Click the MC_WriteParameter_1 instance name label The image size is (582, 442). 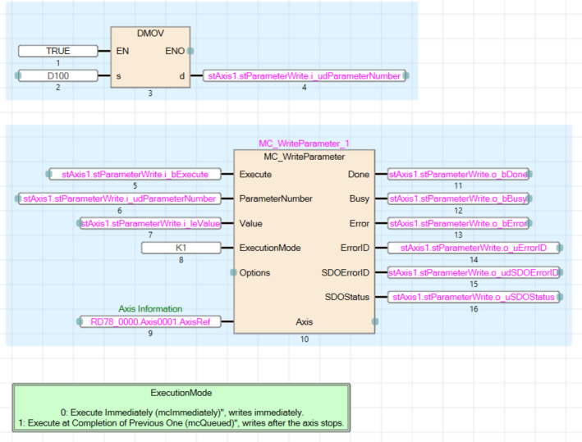click(303, 144)
